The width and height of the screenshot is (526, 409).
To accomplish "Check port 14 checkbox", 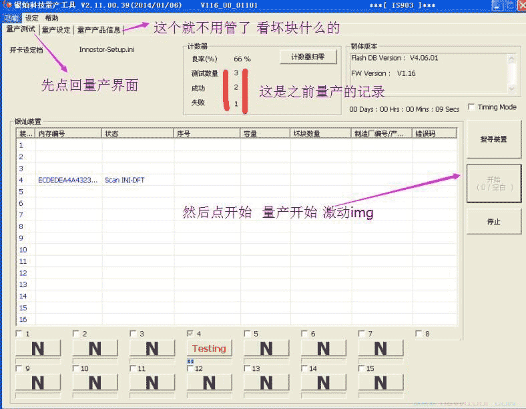I will pos(304,368).
